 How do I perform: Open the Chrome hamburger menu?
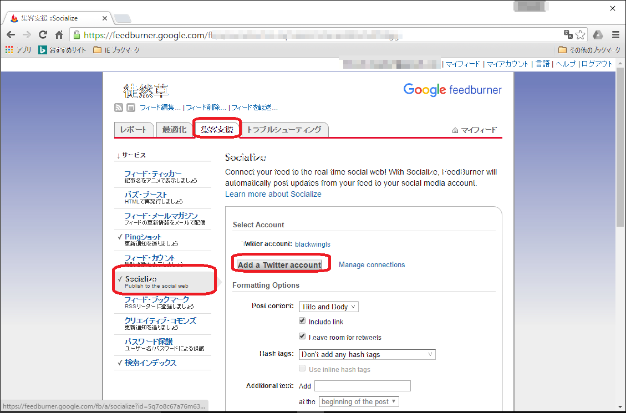click(615, 35)
